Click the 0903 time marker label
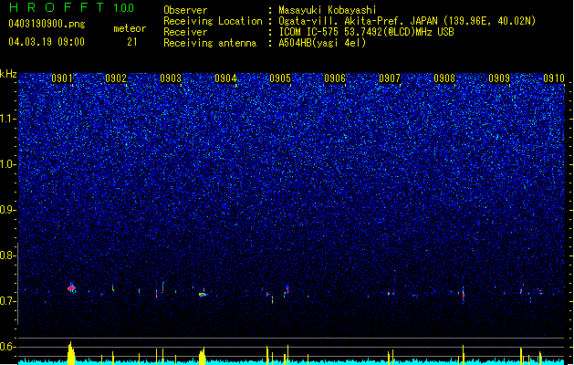Image resolution: width=574 pixels, height=365 pixels. [x=171, y=78]
